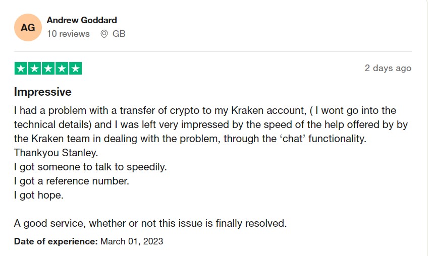Screen dimensions: 428x256
Task: Click the fourth green rating star
Action: pos(62,68)
